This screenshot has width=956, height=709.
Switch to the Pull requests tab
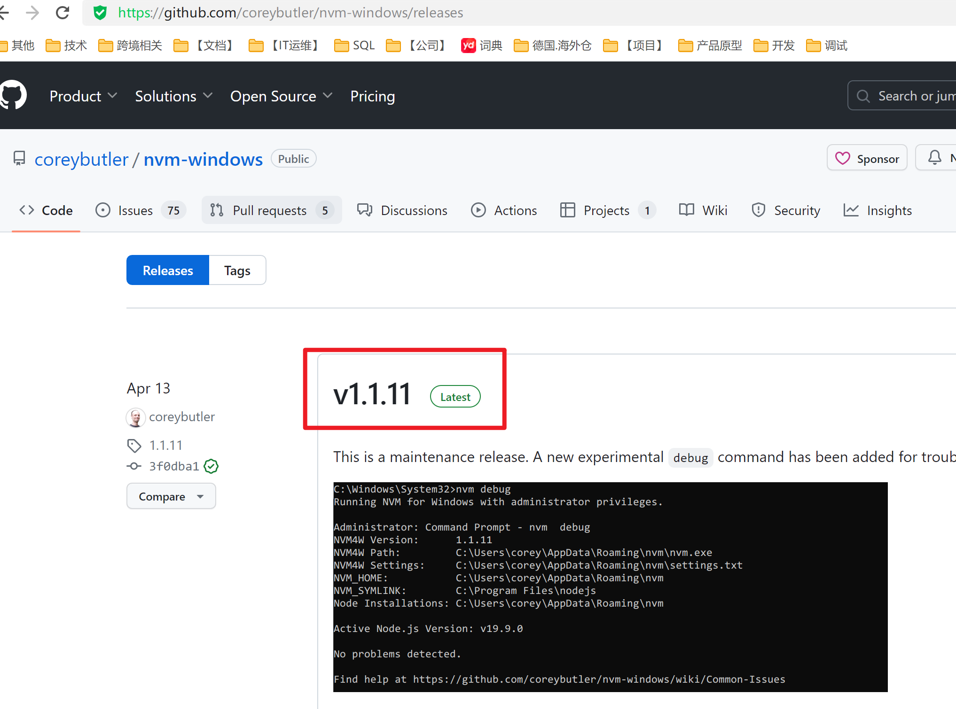tap(272, 210)
